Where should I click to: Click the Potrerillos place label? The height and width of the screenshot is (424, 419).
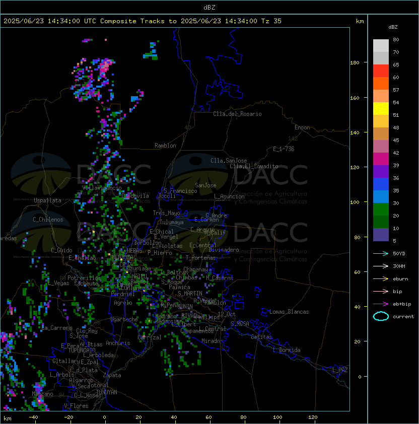coord(84,278)
